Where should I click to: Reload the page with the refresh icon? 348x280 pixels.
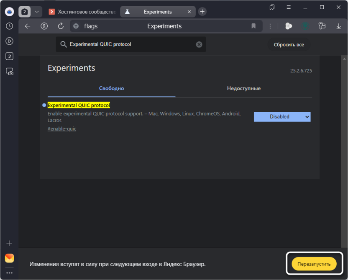click(61, 26)
